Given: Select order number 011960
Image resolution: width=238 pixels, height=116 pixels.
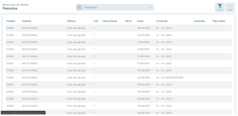Looking at the screenshot, I should click(10, 35).
